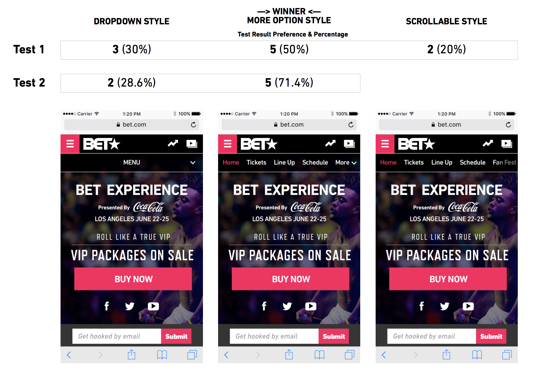The image size is (534, 375).
Task: Select Schedule tab in scrollable mockup
Action: tap(472, 162)
